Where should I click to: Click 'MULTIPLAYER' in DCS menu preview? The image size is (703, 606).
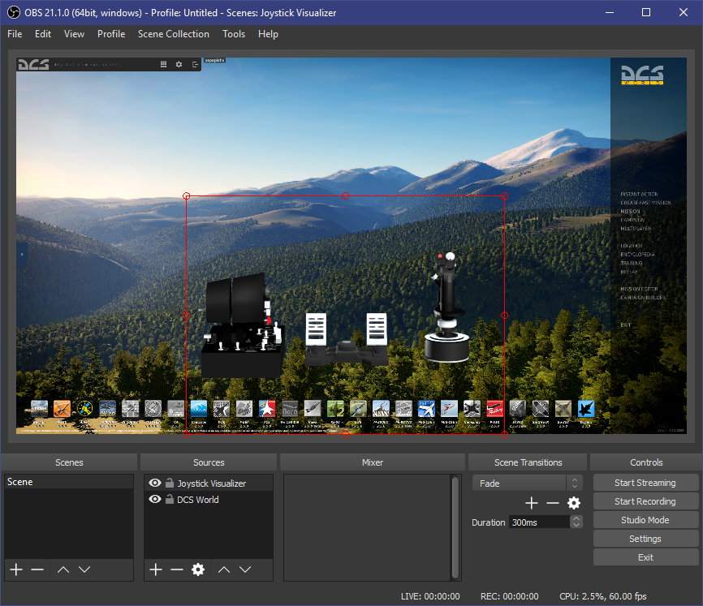tap(636, 229)
